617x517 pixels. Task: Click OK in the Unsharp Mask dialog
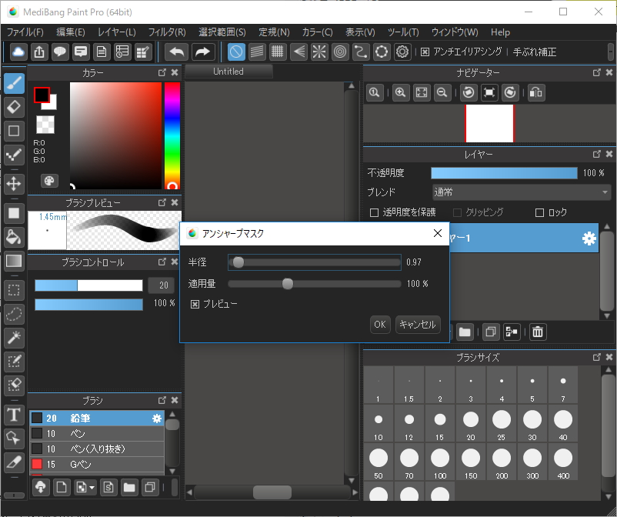point(379,325)
